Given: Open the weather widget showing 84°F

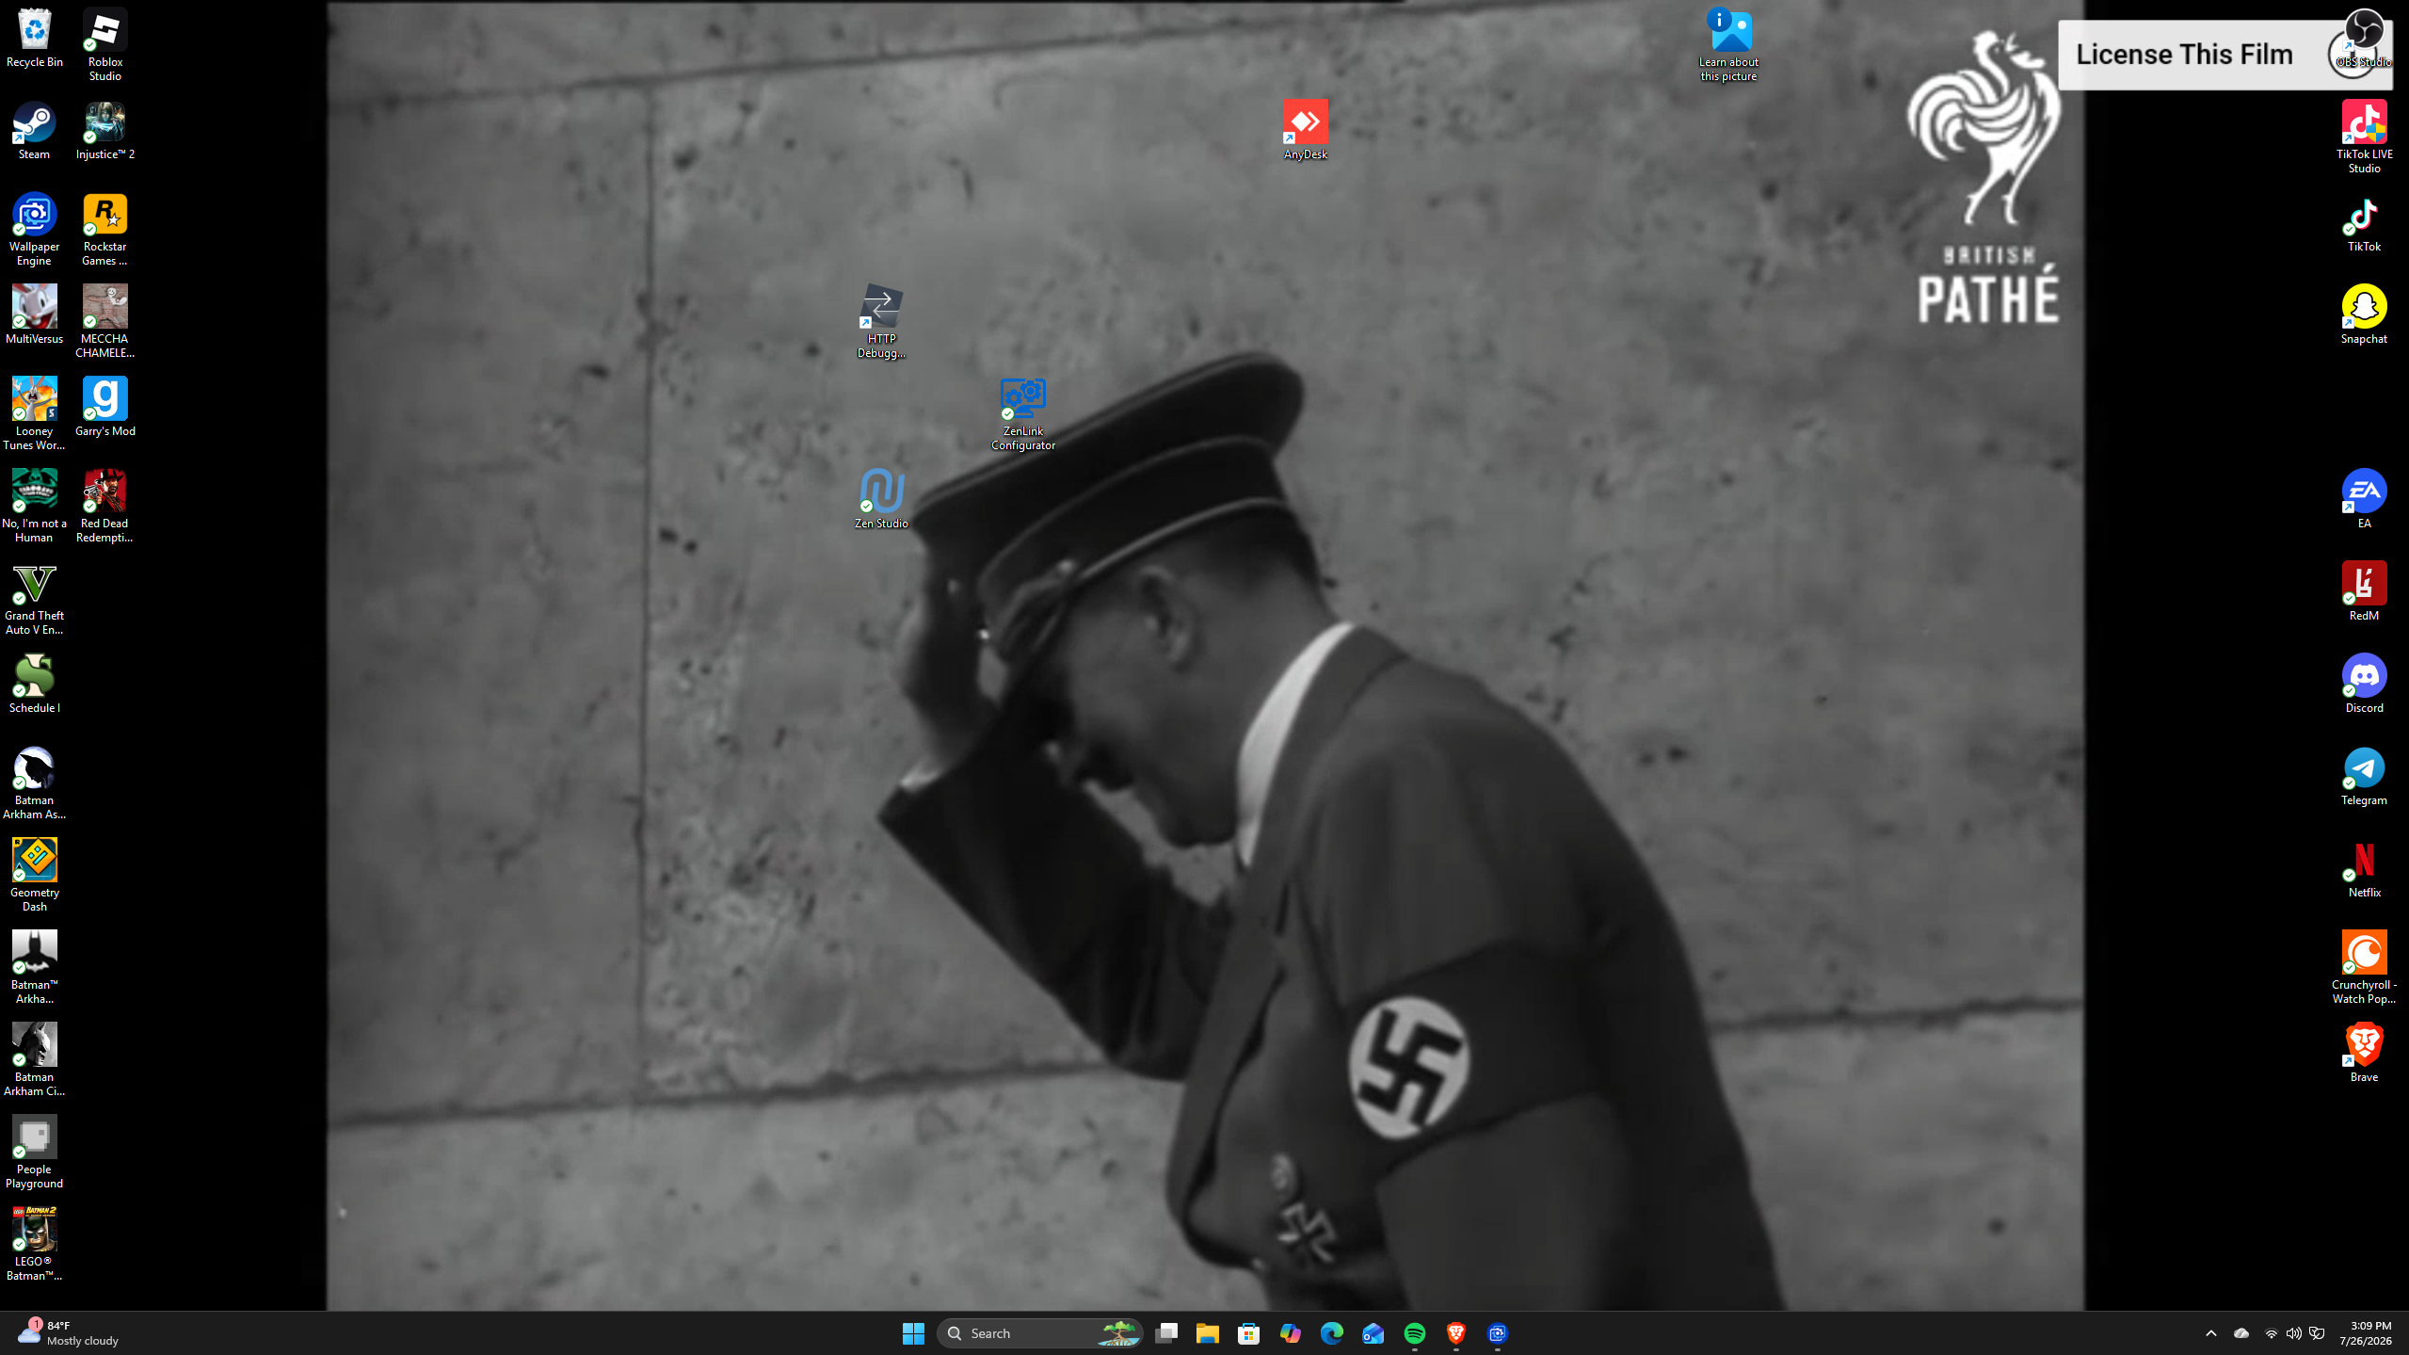Looking at the screenshot, I should [x=70, y=1333].
